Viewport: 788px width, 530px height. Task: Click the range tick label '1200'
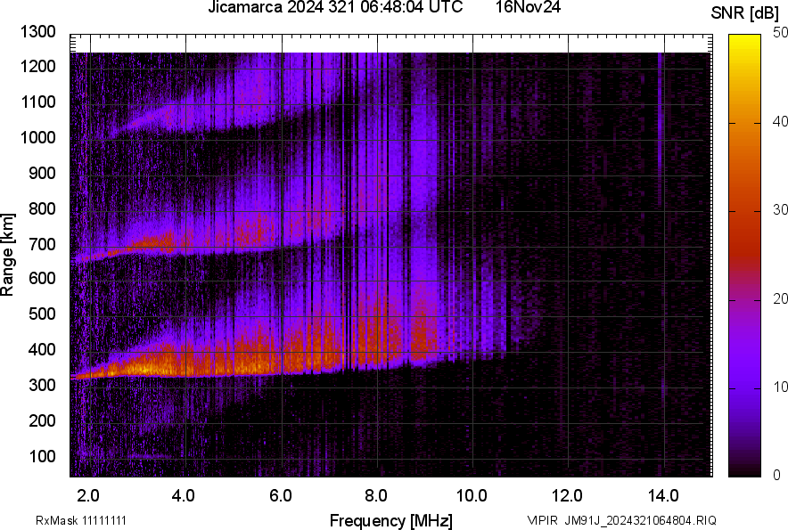click(x=37, y=66)
